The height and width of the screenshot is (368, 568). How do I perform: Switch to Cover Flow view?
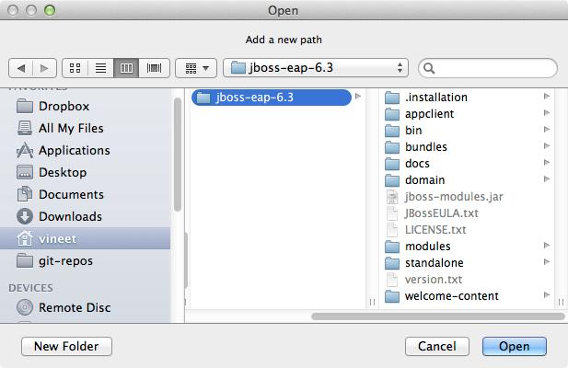(x=154, y=68)
